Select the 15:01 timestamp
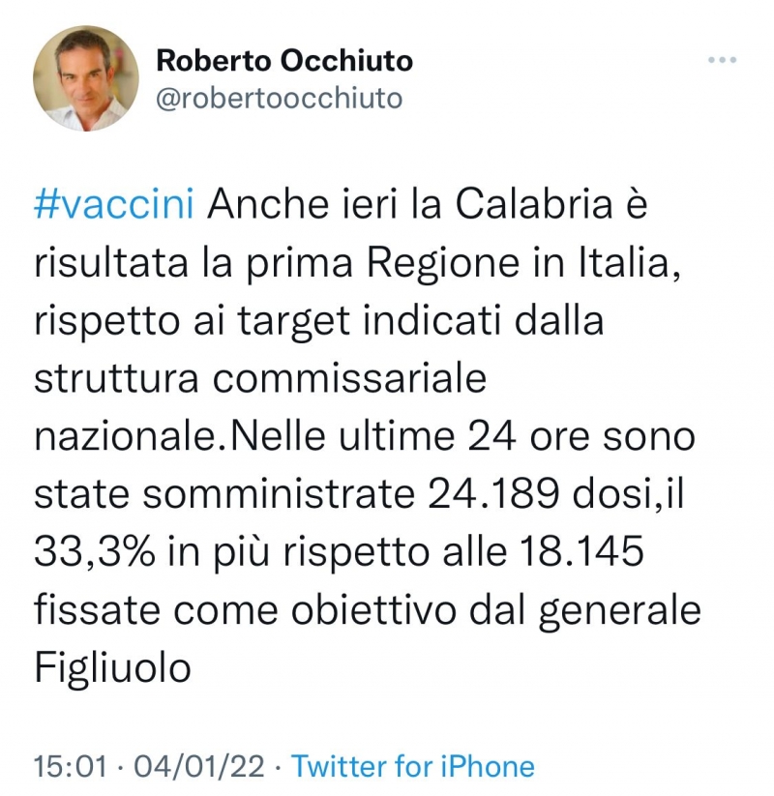The height and width of the screenshot is (796, 774). point(71,766)
